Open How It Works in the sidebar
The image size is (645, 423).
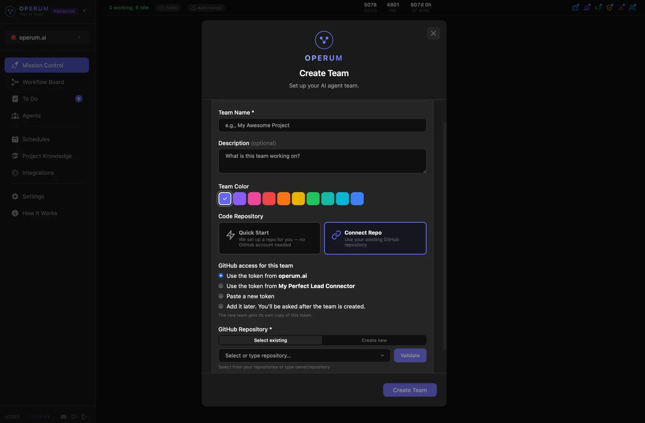pyautogui.click(x=47, y=213)
